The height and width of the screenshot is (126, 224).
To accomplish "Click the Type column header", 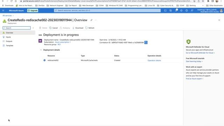I will pos(83,56).
